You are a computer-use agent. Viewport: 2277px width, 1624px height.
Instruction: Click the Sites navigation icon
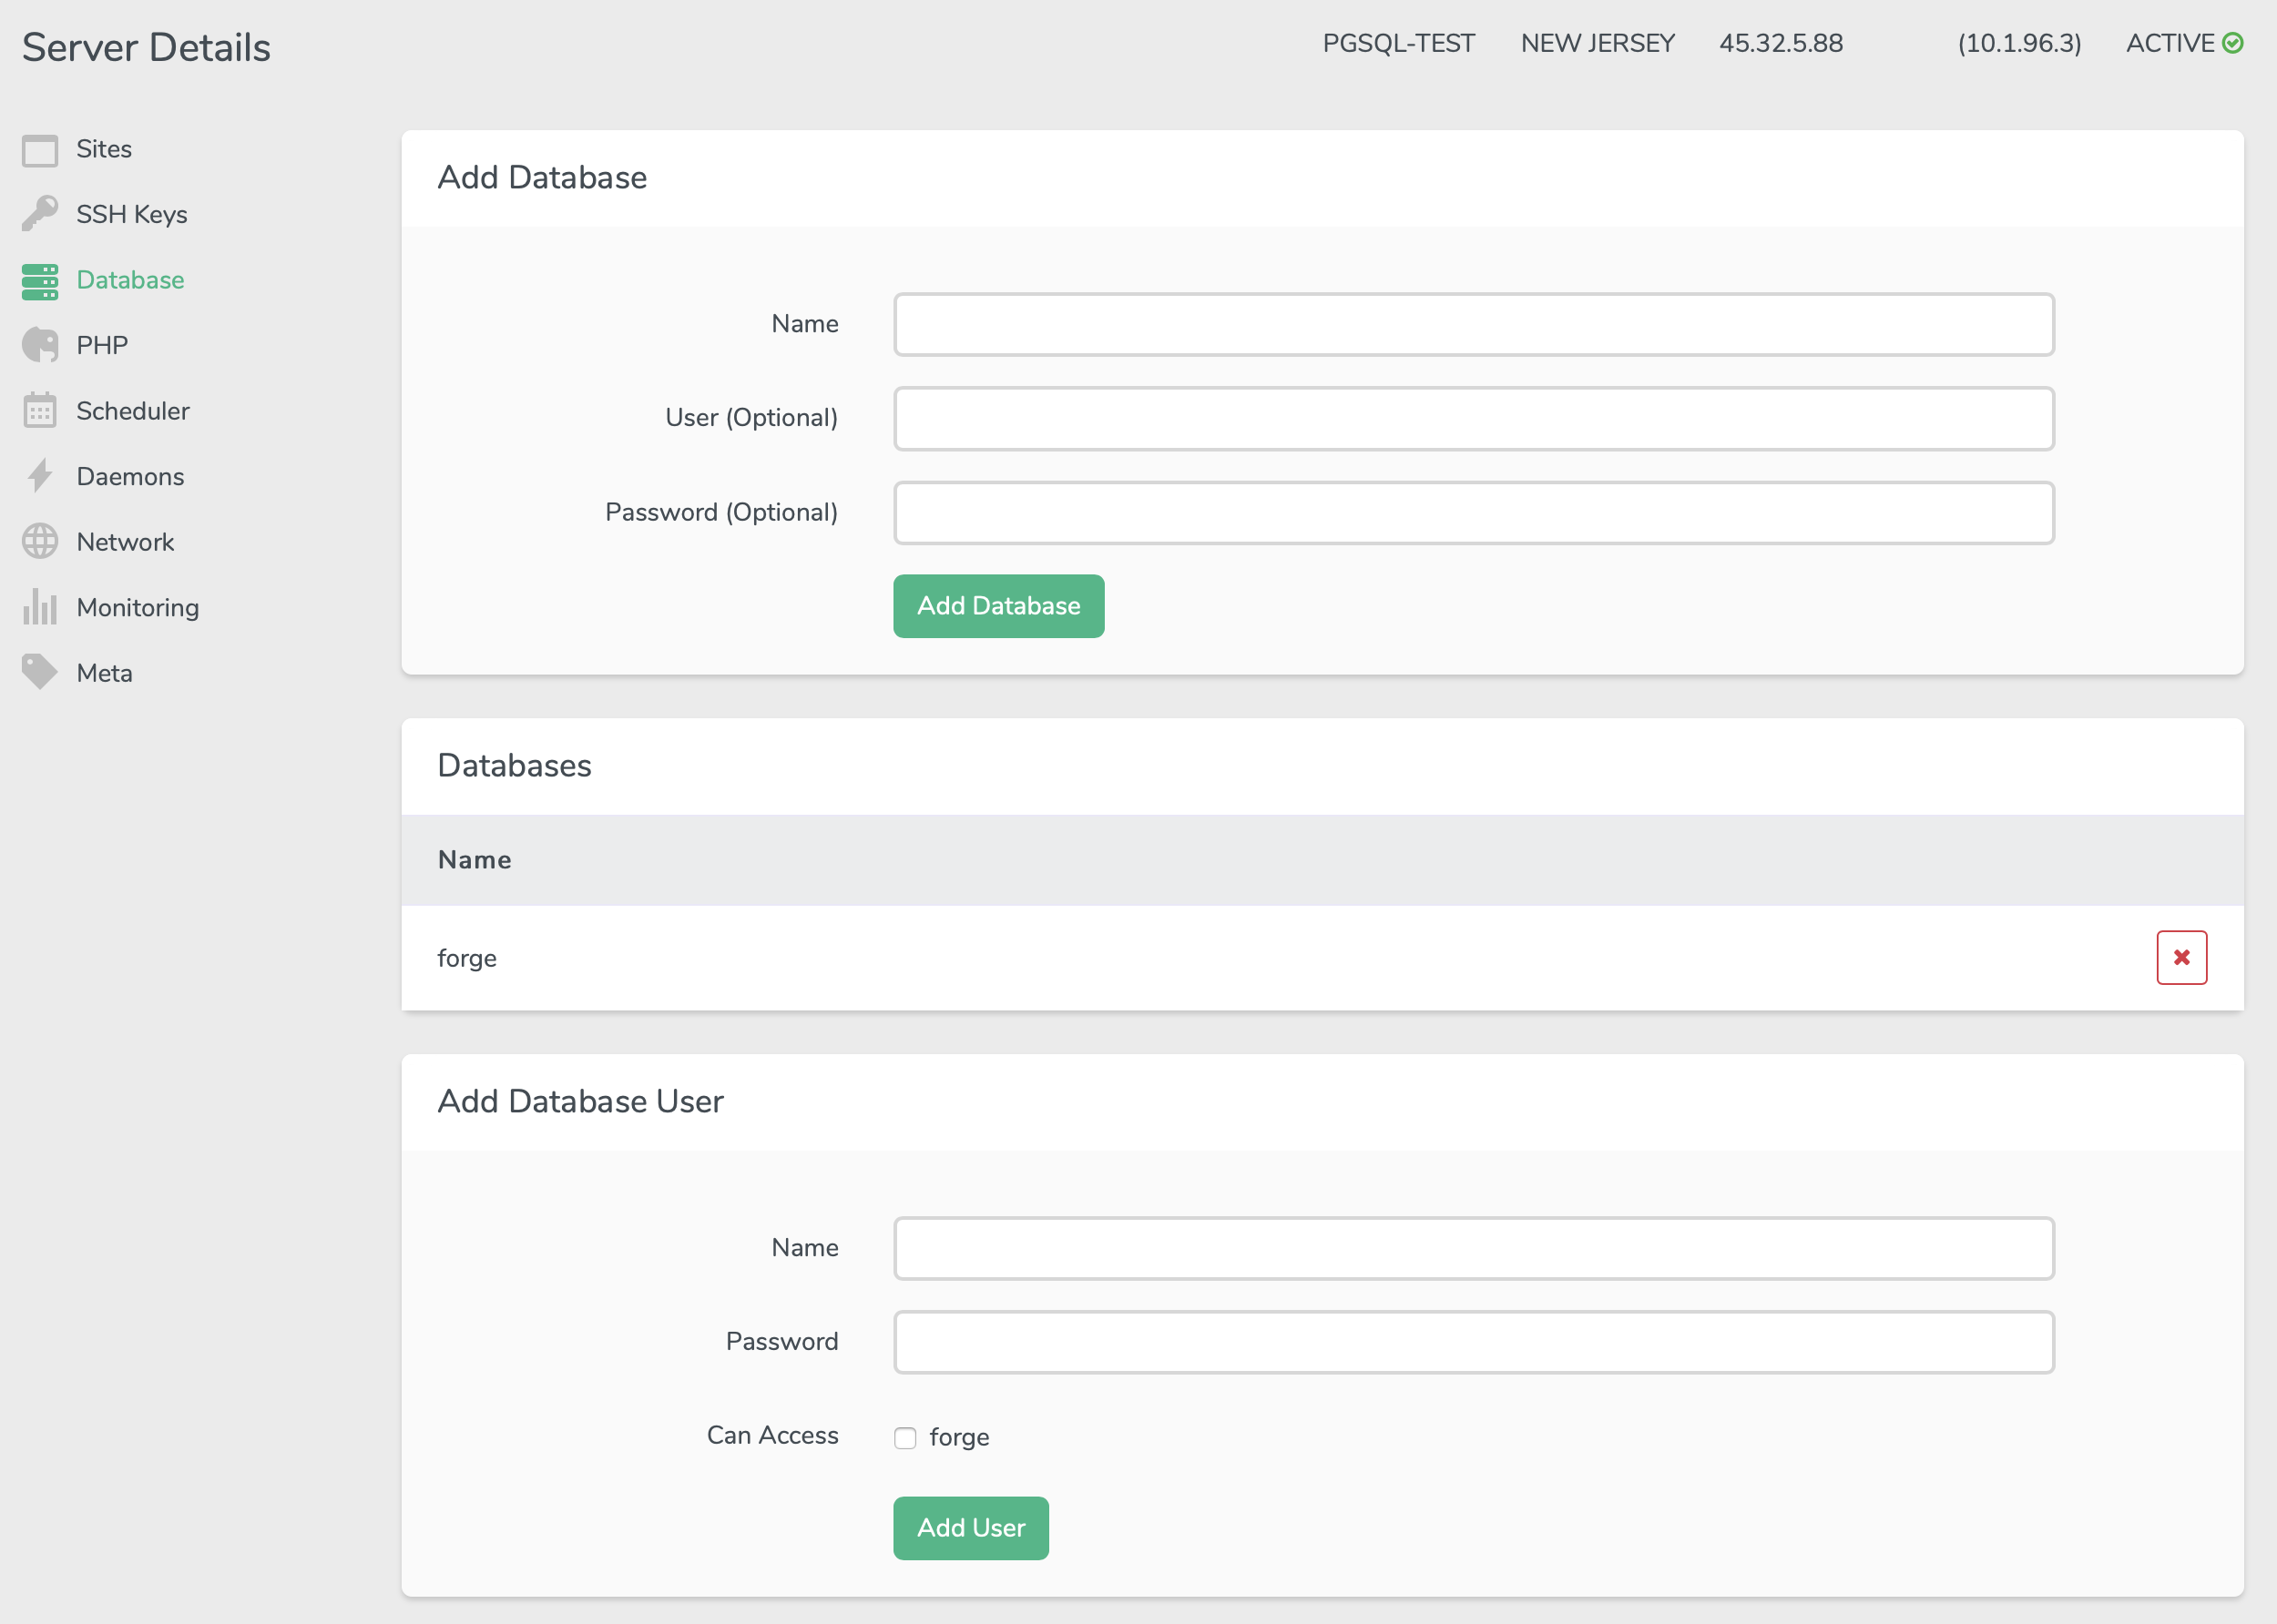coord(38,147)
